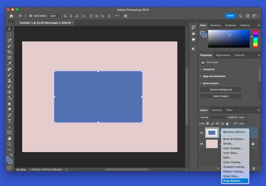Viewport: 266px width, 186px height.
Task: Hide the pink background layer
Action: tap(202, 144)
